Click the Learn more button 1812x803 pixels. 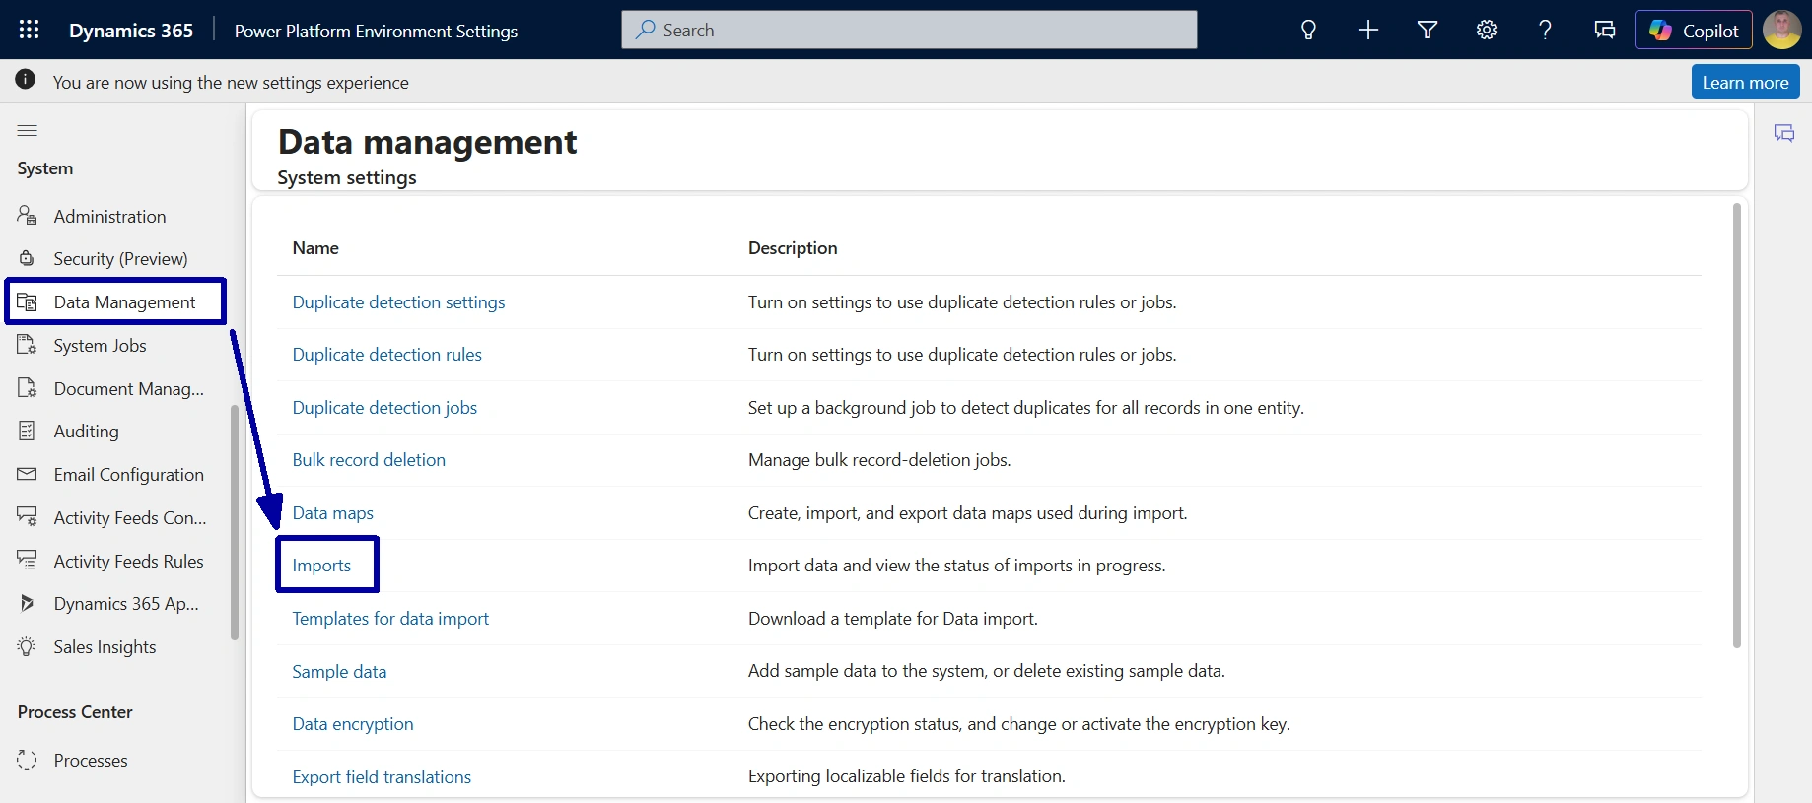click(x=1744, y=82)
